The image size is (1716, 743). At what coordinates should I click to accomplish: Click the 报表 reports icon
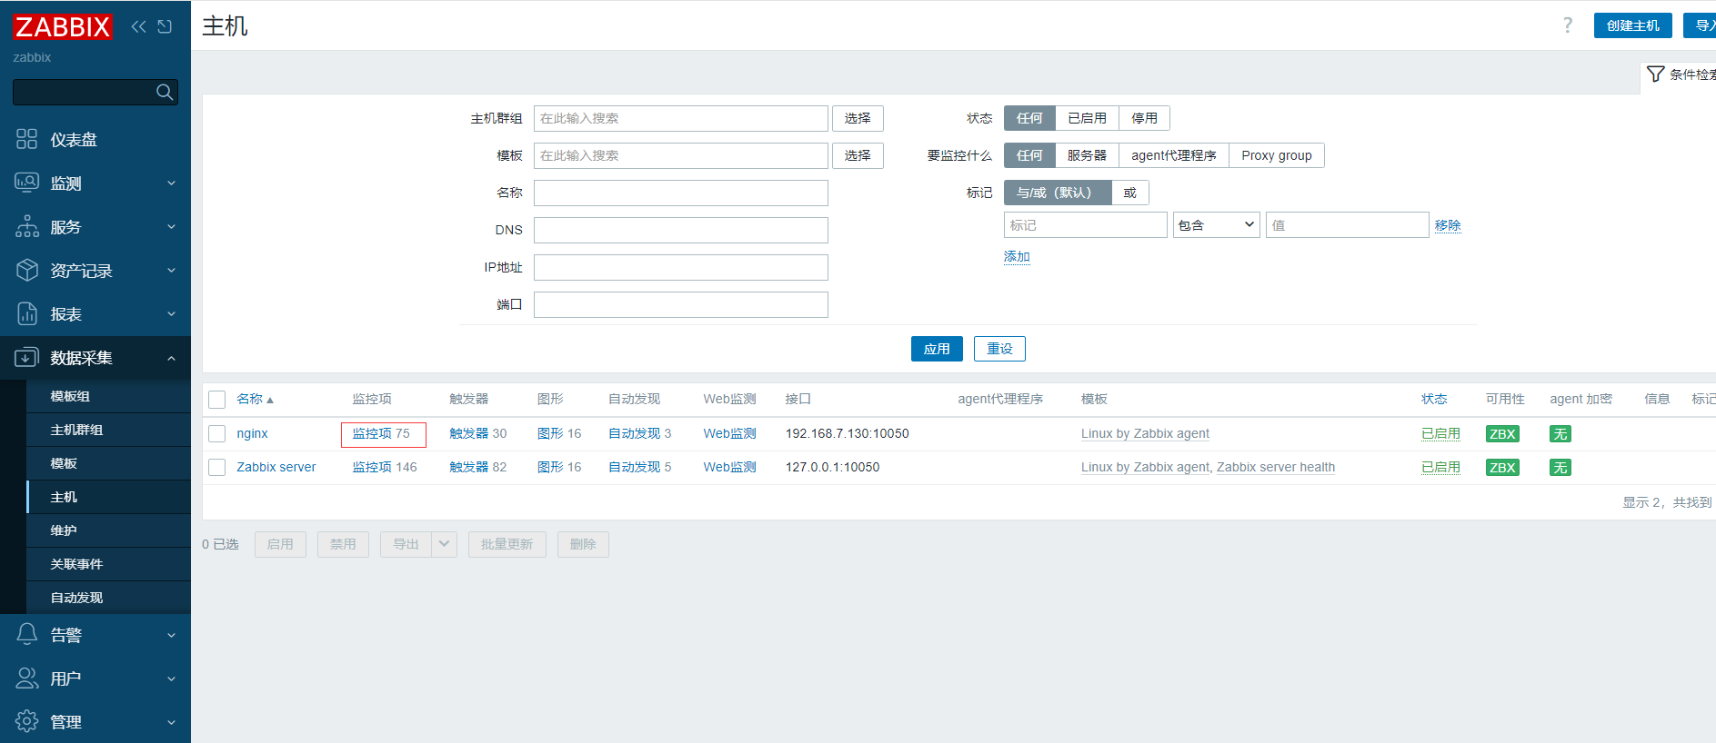tap(27, 313)
